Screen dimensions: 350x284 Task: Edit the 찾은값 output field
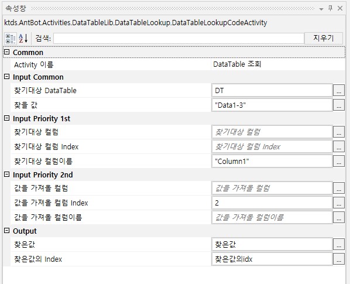pos(272,245)
